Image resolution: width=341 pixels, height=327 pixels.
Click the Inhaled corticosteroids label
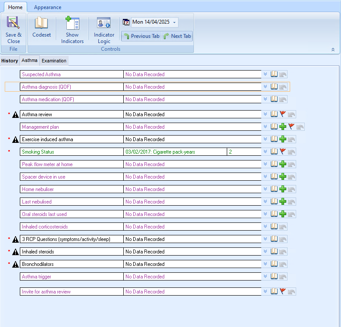[x=45, y=227]
